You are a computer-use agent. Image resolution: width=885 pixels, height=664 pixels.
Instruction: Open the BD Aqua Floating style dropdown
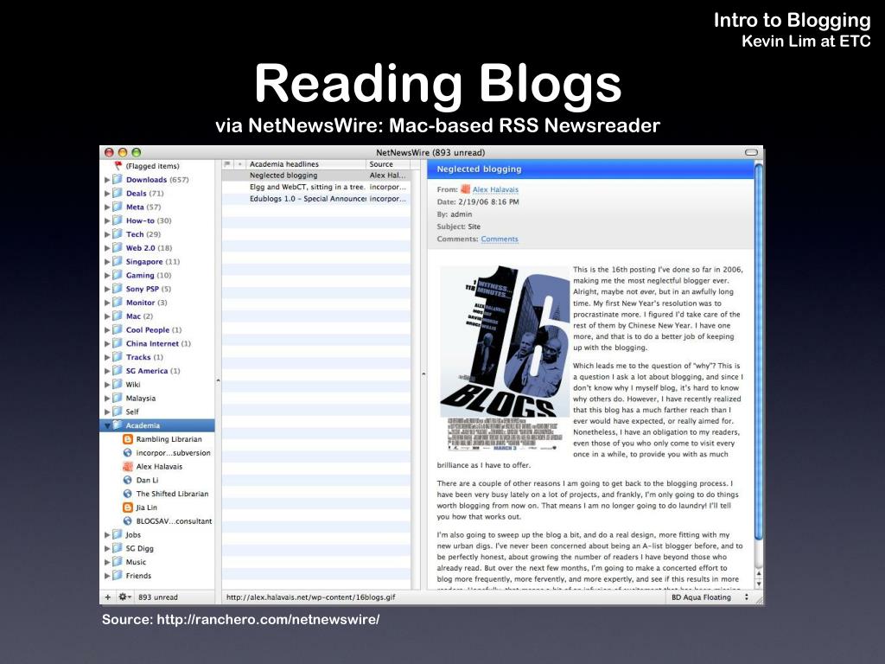(x=710, y=597)
